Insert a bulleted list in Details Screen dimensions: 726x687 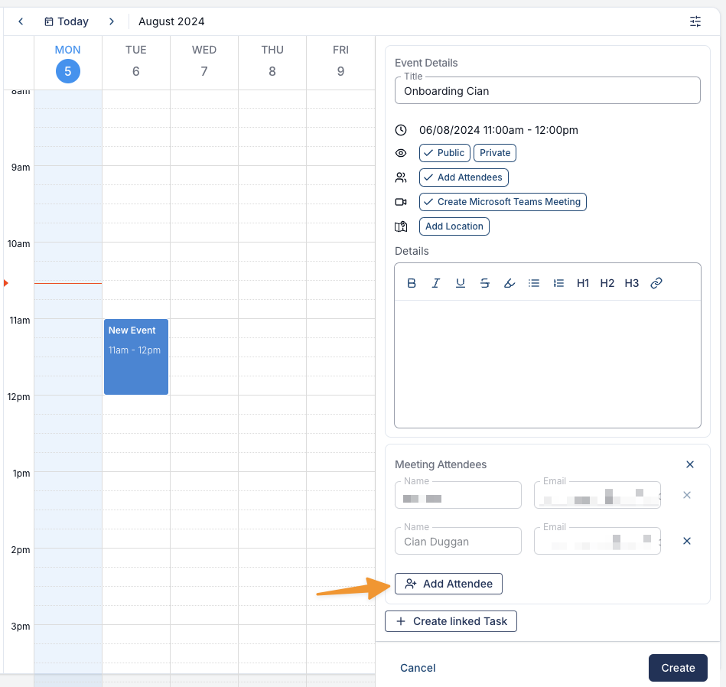[534, 283]
